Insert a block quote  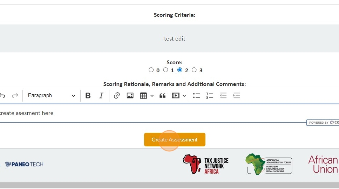point(162,95)
